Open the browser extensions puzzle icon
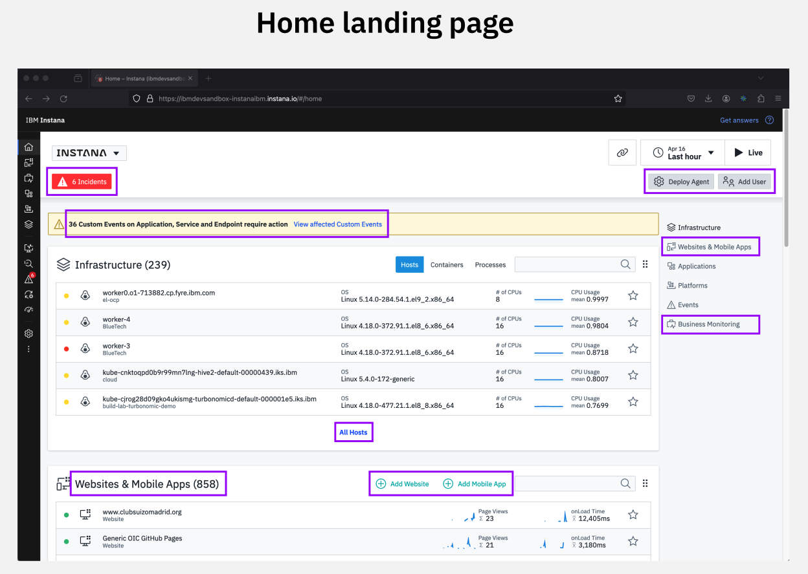 click(761, 99)
